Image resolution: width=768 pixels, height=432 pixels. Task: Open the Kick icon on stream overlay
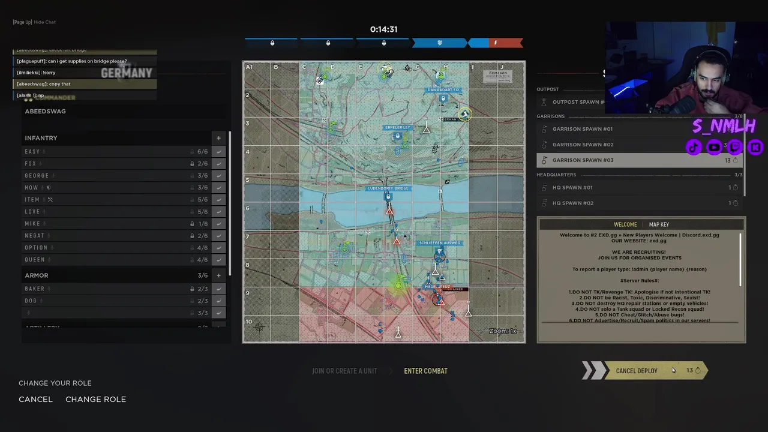(x=755, y=147)
